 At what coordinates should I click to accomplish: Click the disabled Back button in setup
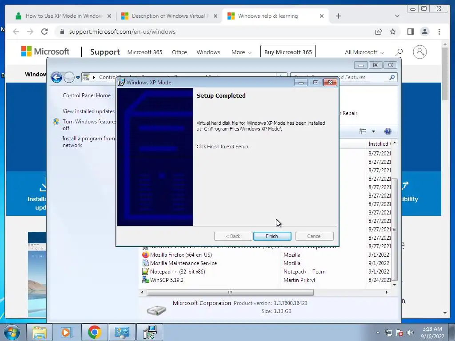(233, 236)
